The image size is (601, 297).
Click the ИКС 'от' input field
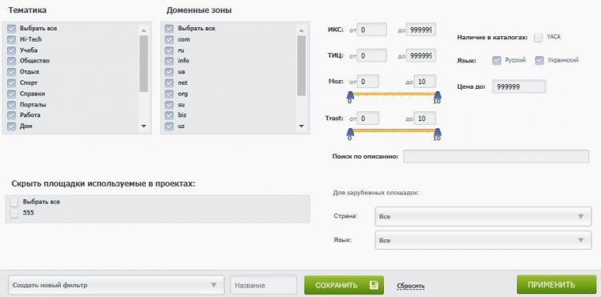372,30
